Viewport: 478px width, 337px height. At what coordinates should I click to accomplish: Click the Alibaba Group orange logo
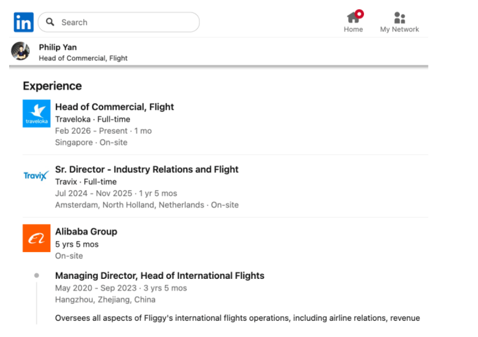[36, 238]
